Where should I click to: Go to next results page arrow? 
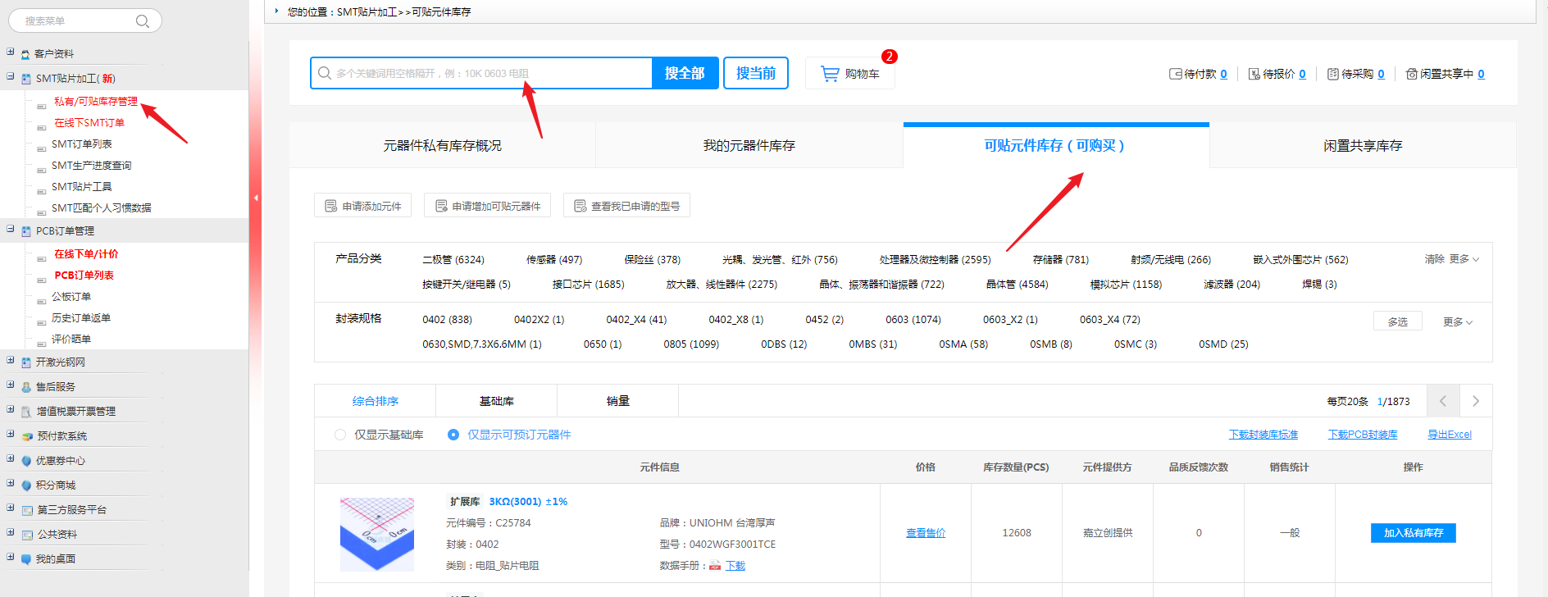click(1475, 401)
